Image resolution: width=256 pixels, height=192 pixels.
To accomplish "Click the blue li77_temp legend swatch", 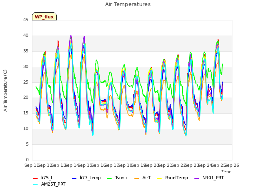I will pyautogui.click(x=74, y=178).
